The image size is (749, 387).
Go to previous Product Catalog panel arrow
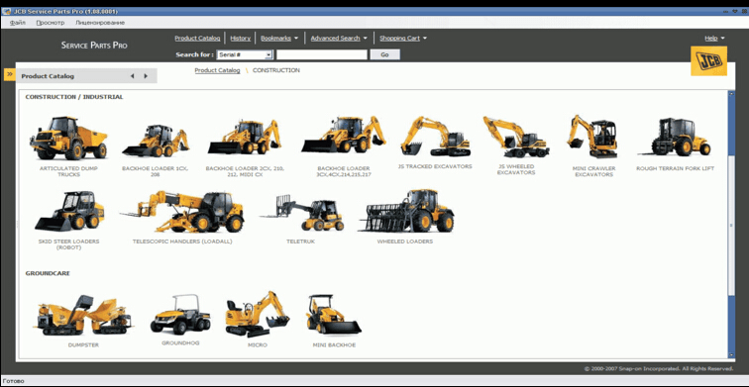tap(133, 76)
